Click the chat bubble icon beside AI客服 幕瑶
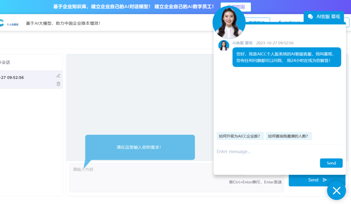This screenshot has height=204, width=351. (x=310, y=17)
